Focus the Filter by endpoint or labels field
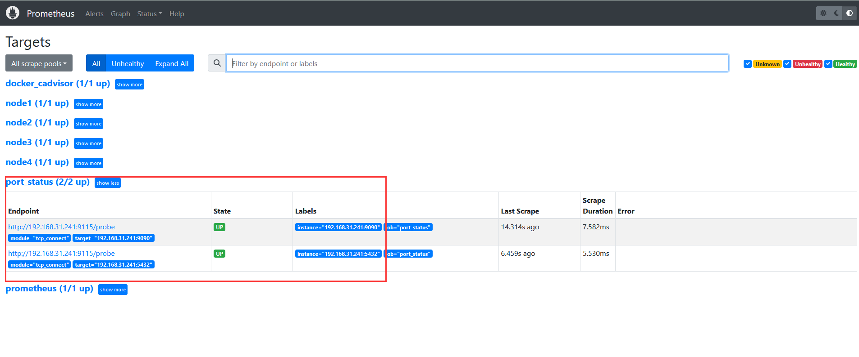This screenshot has width=859, height=357. (477, 63)
